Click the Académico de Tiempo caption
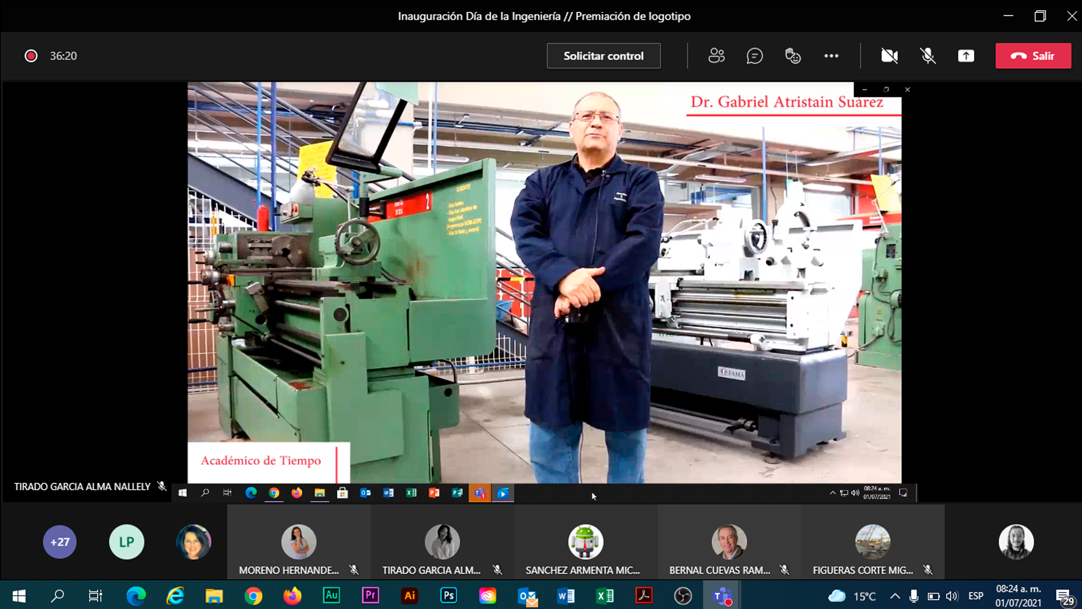The height and width of the screenshot is (609, 1082). (261, 460)
